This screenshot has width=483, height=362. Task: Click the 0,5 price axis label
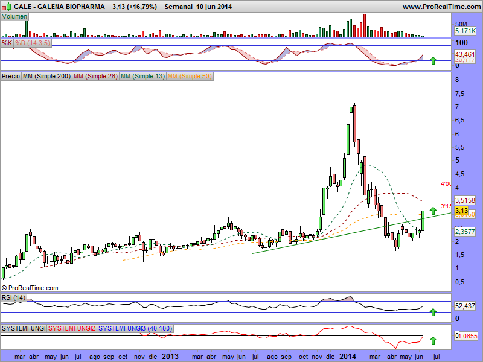click(460, 282)
